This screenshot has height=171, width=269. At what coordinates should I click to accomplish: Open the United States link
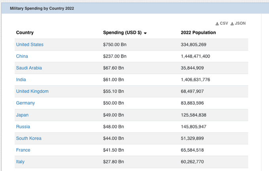tap(30, 45)
